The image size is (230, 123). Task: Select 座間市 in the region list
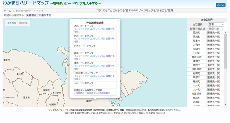(196, 49)
